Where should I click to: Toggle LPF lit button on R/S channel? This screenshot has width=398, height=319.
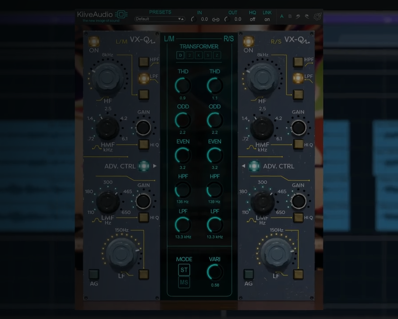click(x=298, y=78)
